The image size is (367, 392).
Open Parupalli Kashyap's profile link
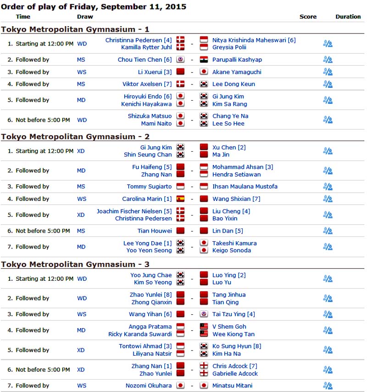pos(236,60)
